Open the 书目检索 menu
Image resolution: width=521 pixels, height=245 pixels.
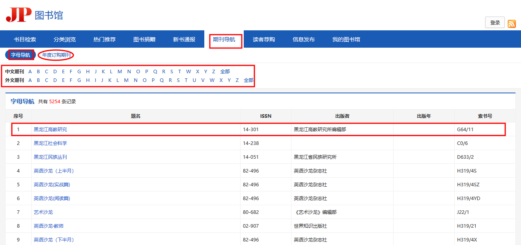(25, 39)
